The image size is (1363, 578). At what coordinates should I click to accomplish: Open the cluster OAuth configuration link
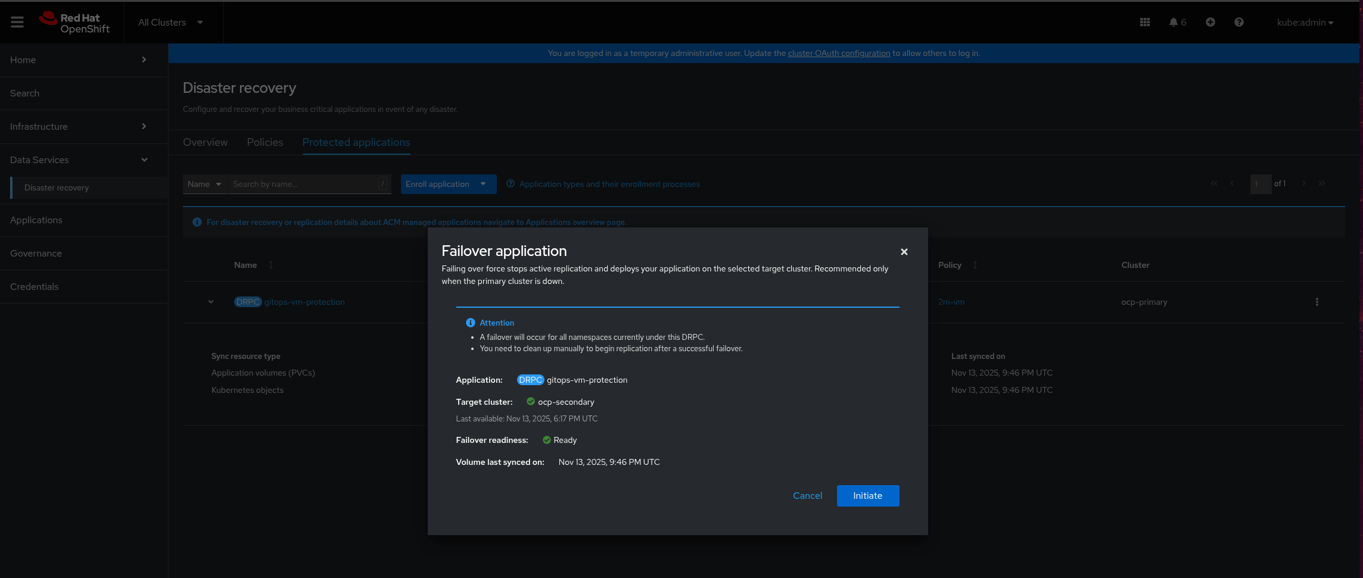[839, 53]
